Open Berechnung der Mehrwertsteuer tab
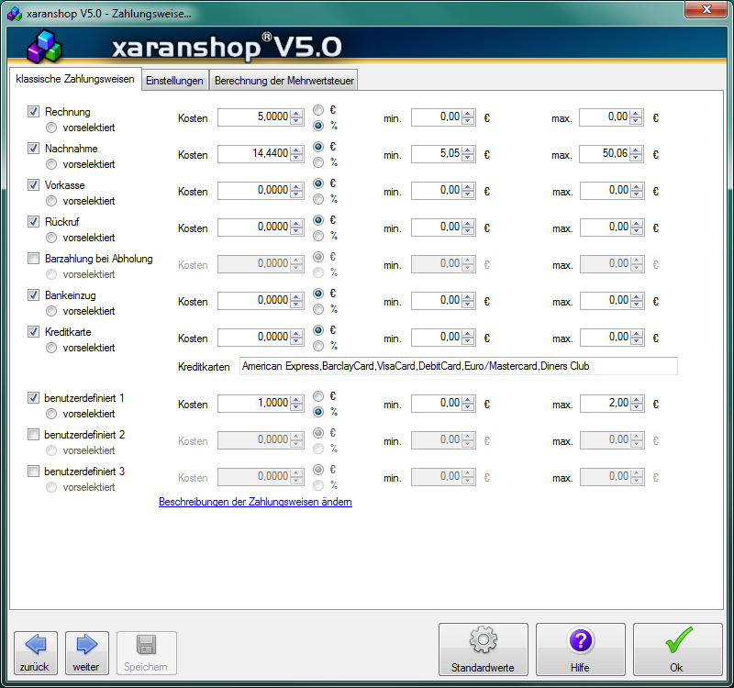Viewport: 734px width, 688px height. [284, 81]
